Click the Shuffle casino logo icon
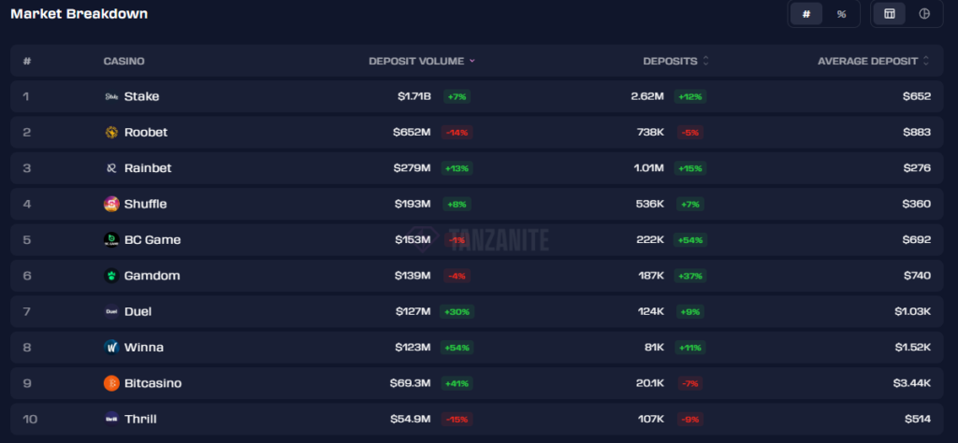The image size is (958, 443). tap(111, 204)
